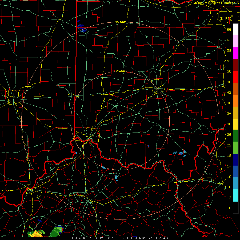
Task: Select the light blue swatch beside label 6
Action: [235, 183]
